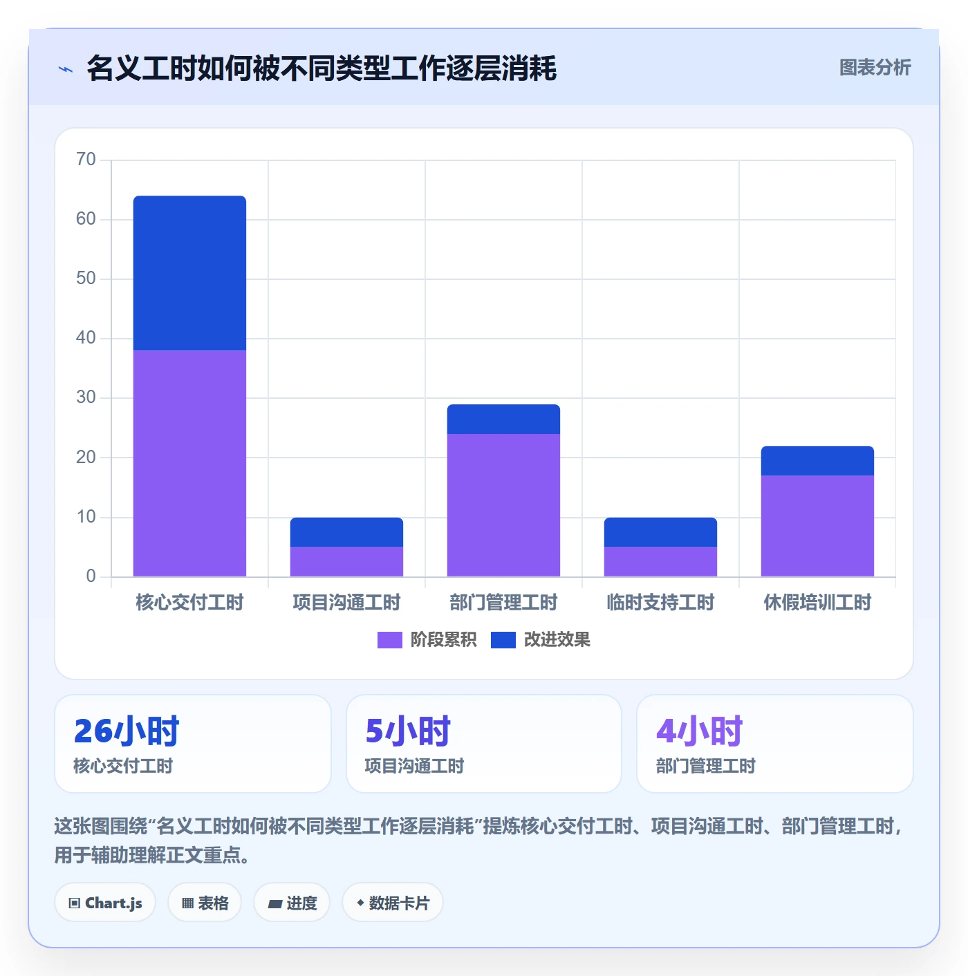
Task: Click the 图表分析 label in header
Action: [x=875, y=67]
